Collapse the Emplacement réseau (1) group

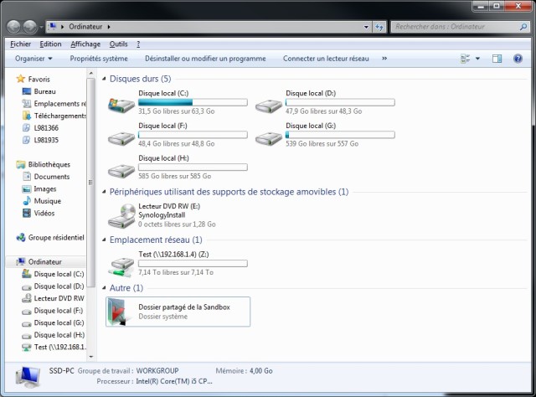pos(104,240)
